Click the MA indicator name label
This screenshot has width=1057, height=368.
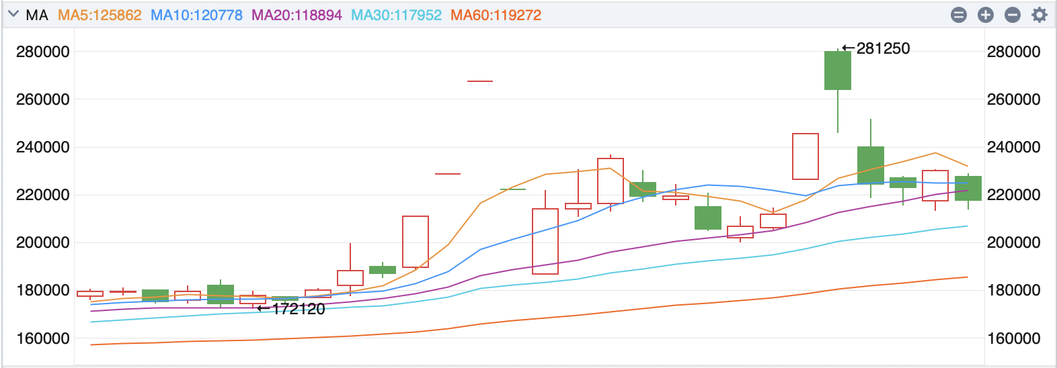(x=37, y=15)
